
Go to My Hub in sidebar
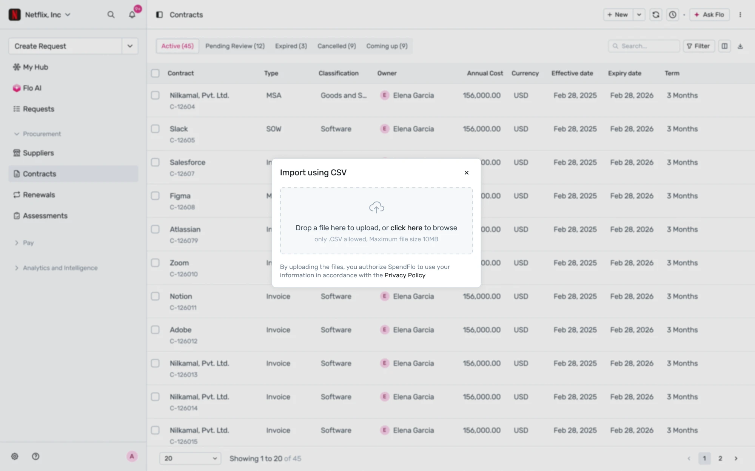(73, 67)
